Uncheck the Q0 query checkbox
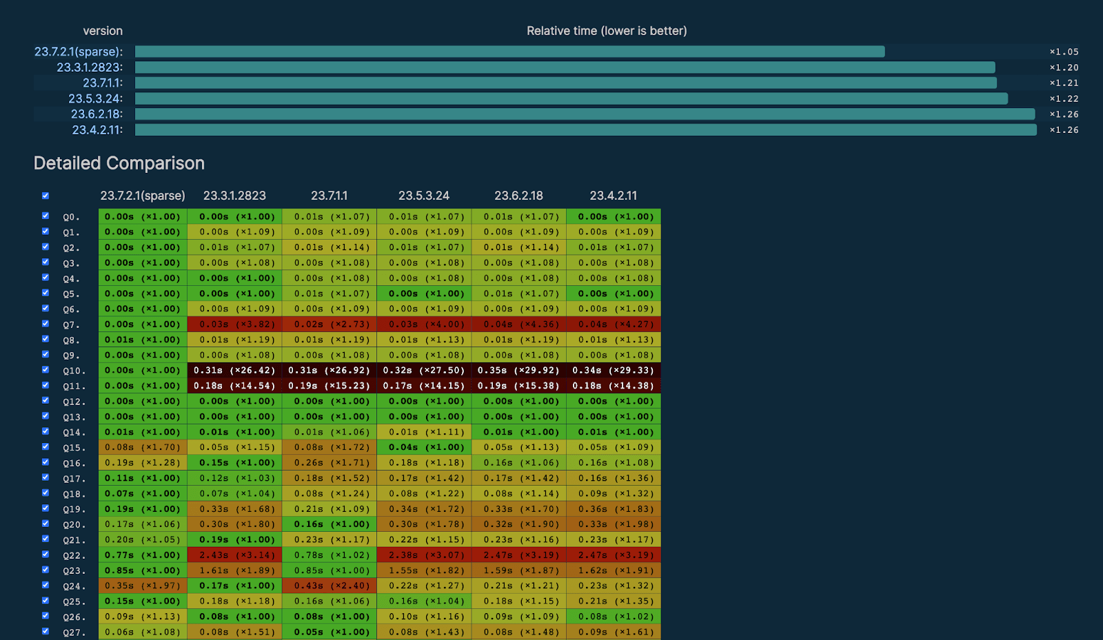The width and height of the screenshot is (1103, 640). click(45, 216)
